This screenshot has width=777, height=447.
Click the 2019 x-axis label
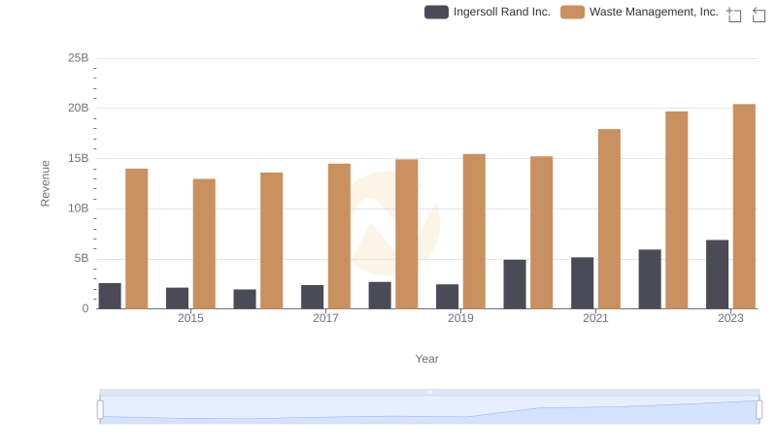coord(460,318)
